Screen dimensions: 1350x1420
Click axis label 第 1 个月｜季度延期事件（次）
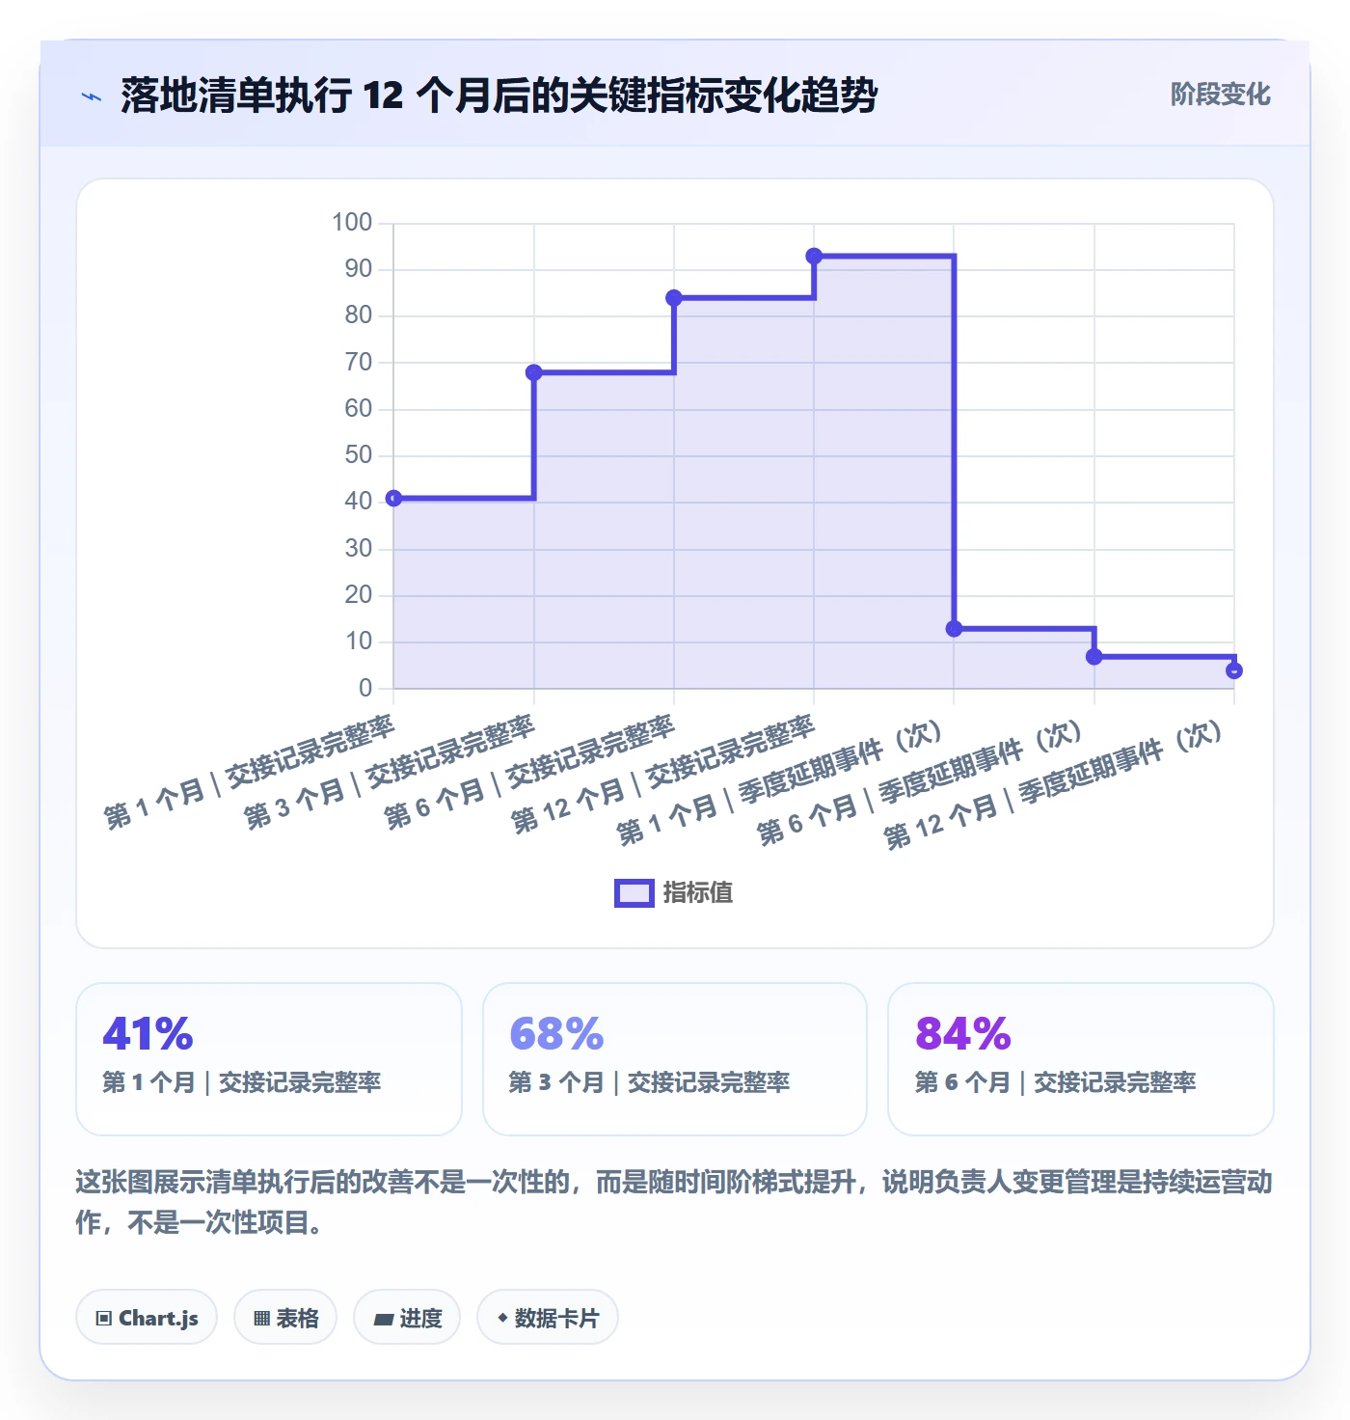(x=779, y=783)
